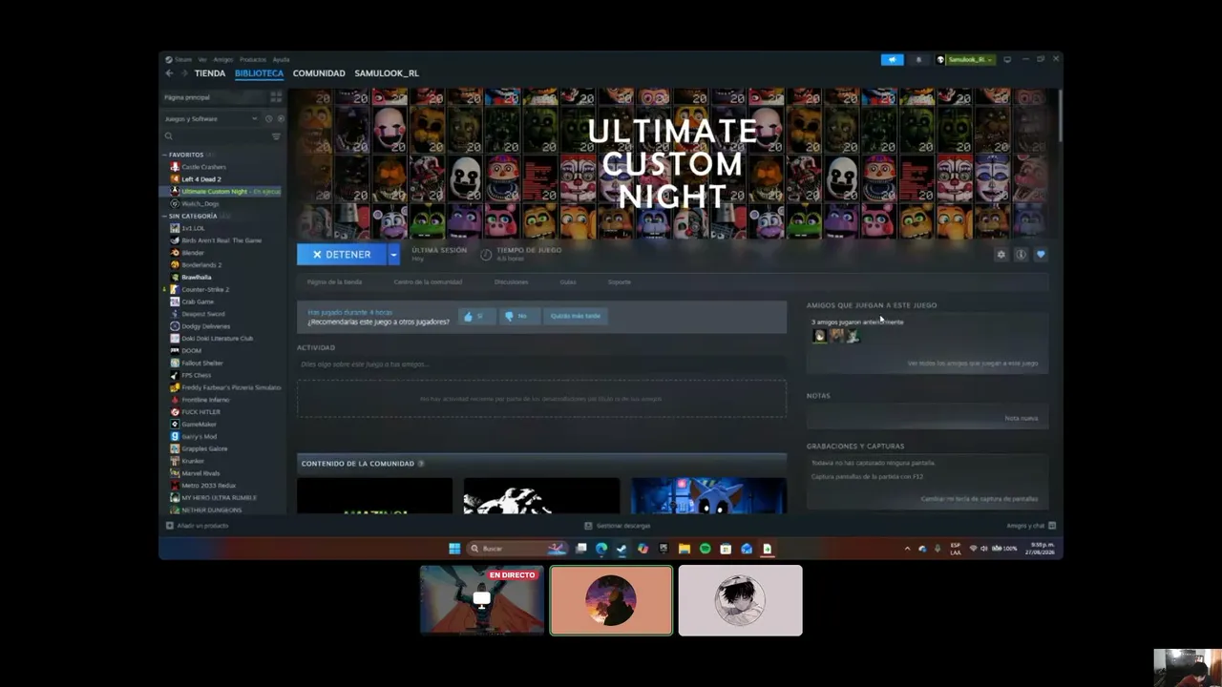Screen dimensions: 1222x687
Task: Click the help icon beside Contenido de la Comunidad
Action: 421,464
